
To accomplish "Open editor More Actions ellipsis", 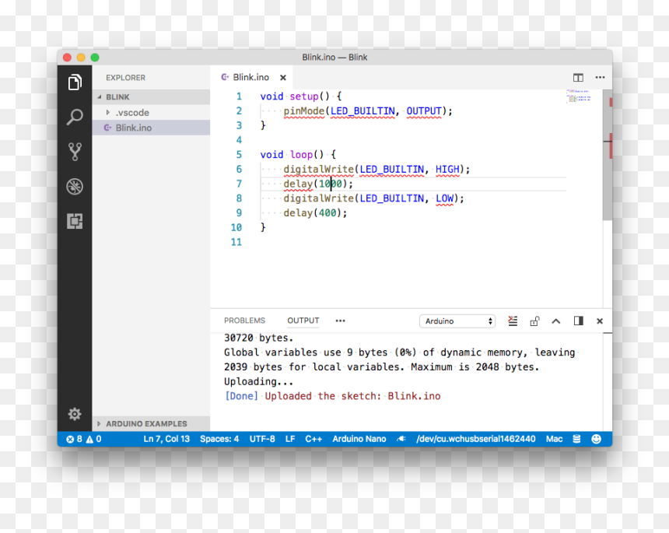I will coord(600,78).
